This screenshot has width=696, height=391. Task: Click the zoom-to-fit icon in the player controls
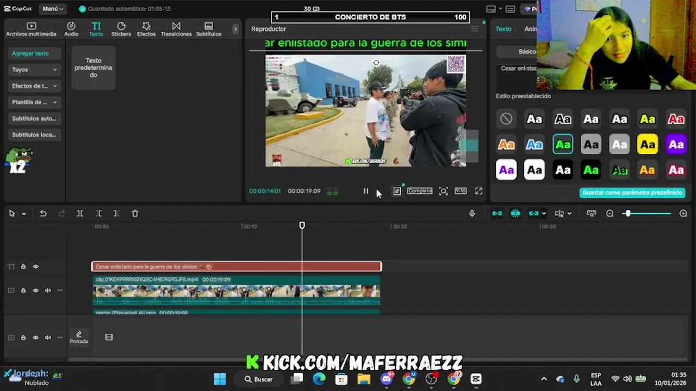pyautogui.click(x=444, y=191)
